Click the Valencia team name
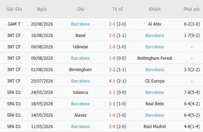This screenshot has width=203, height=132. (x=80, y=93)
